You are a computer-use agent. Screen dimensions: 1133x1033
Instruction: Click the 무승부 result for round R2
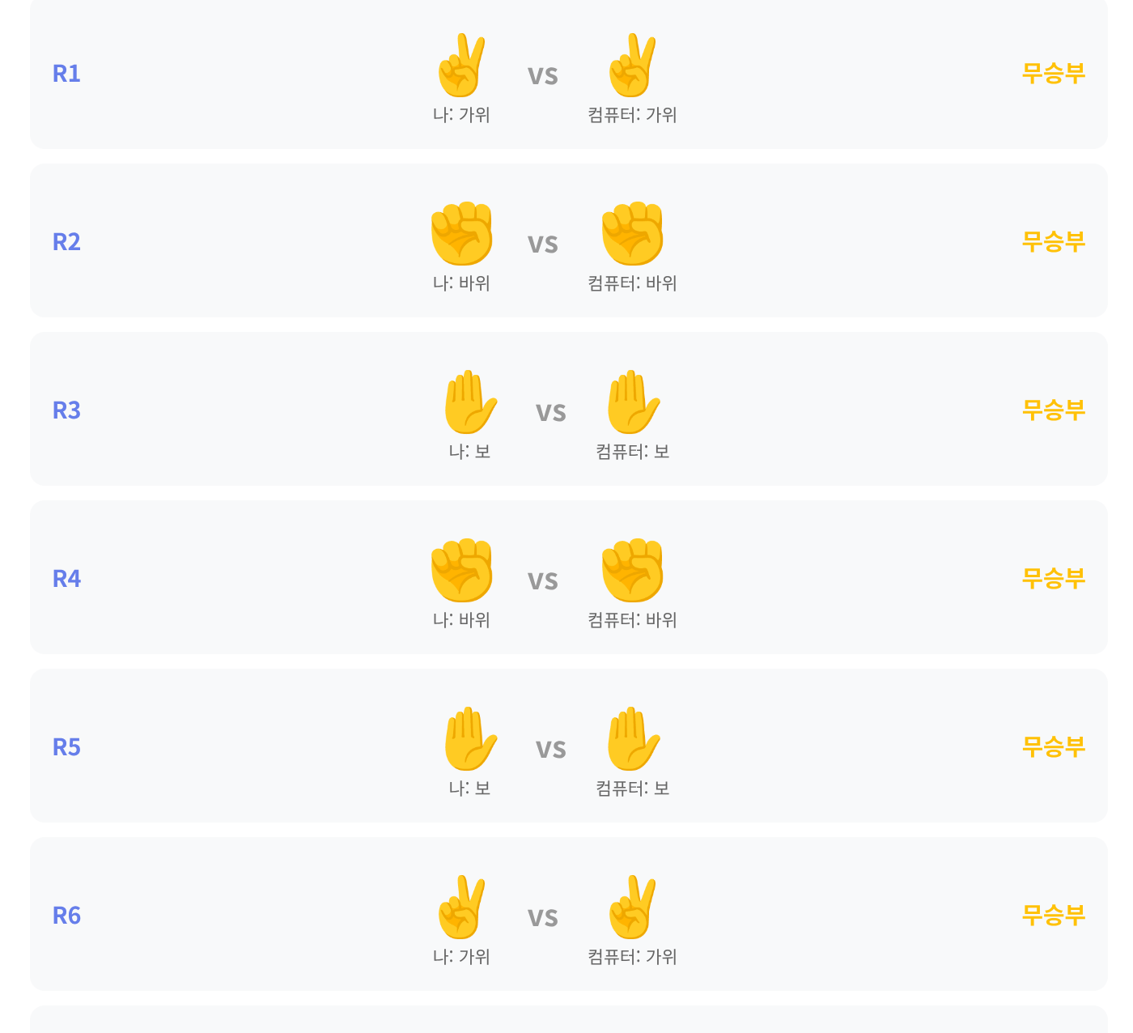1053,241
